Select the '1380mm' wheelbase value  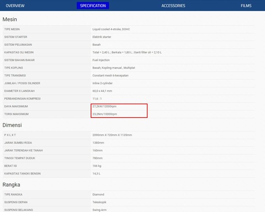pos(98,143)
